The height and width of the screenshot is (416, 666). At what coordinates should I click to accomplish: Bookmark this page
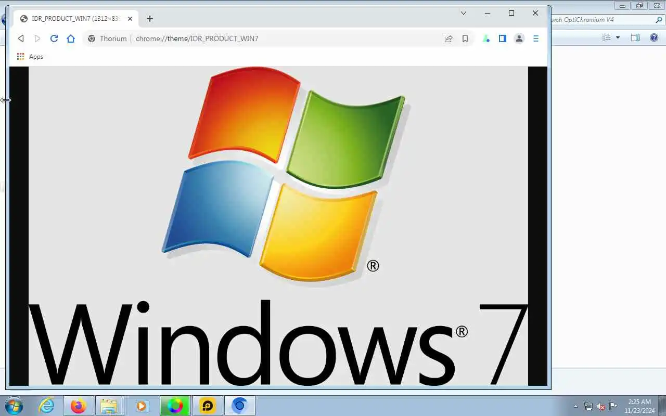465,38
